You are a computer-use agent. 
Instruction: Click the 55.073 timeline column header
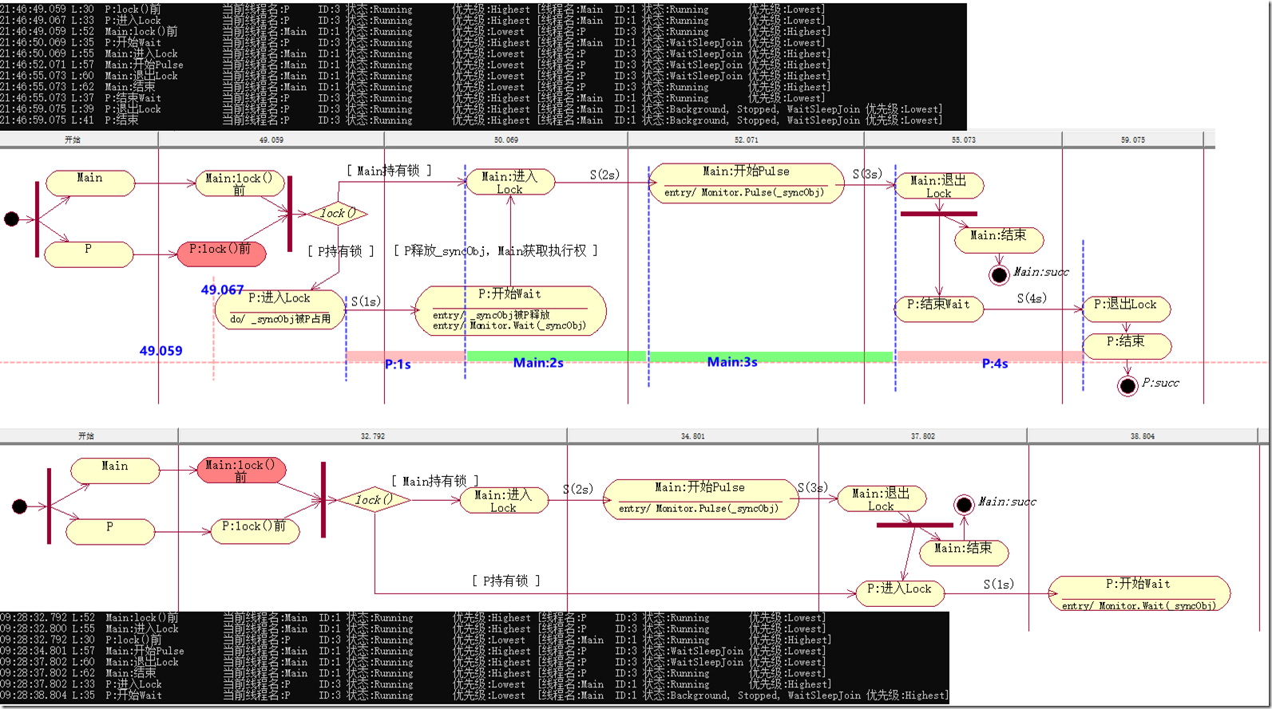[963, 140]
